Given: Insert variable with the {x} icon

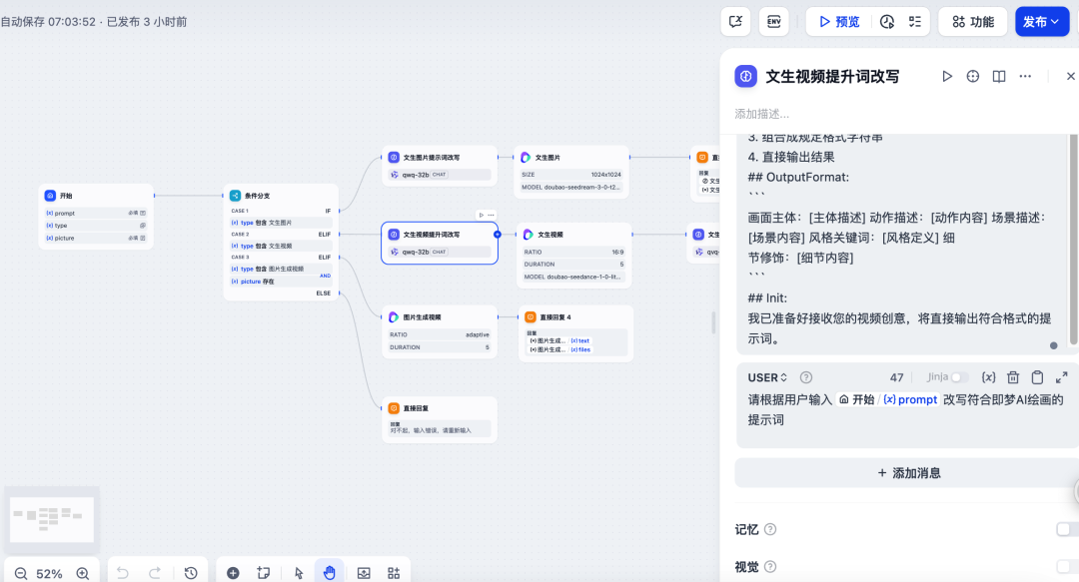Looking at the screenshot, I should point(988,377).
